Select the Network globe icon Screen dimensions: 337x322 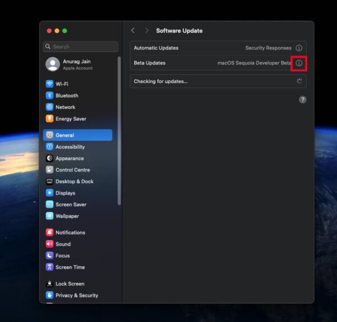(49, 107)
